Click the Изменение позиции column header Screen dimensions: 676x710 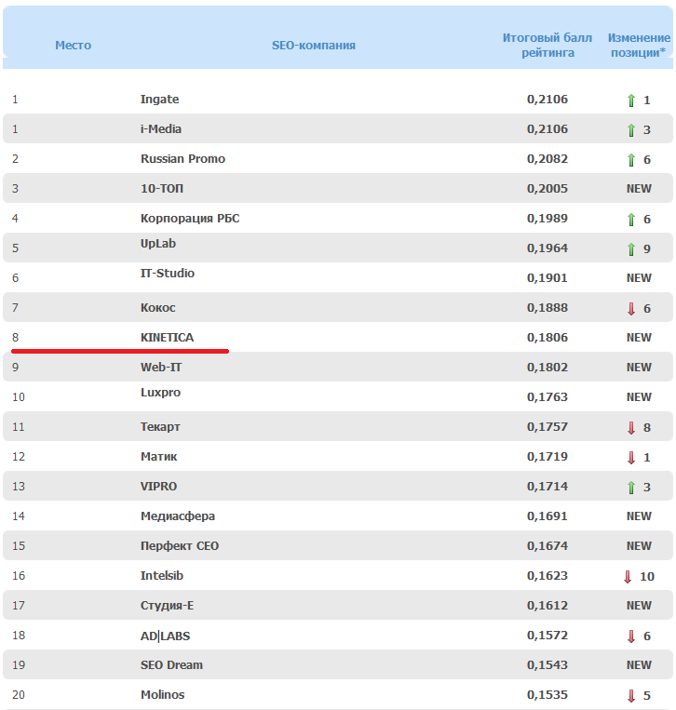point(639,45)
